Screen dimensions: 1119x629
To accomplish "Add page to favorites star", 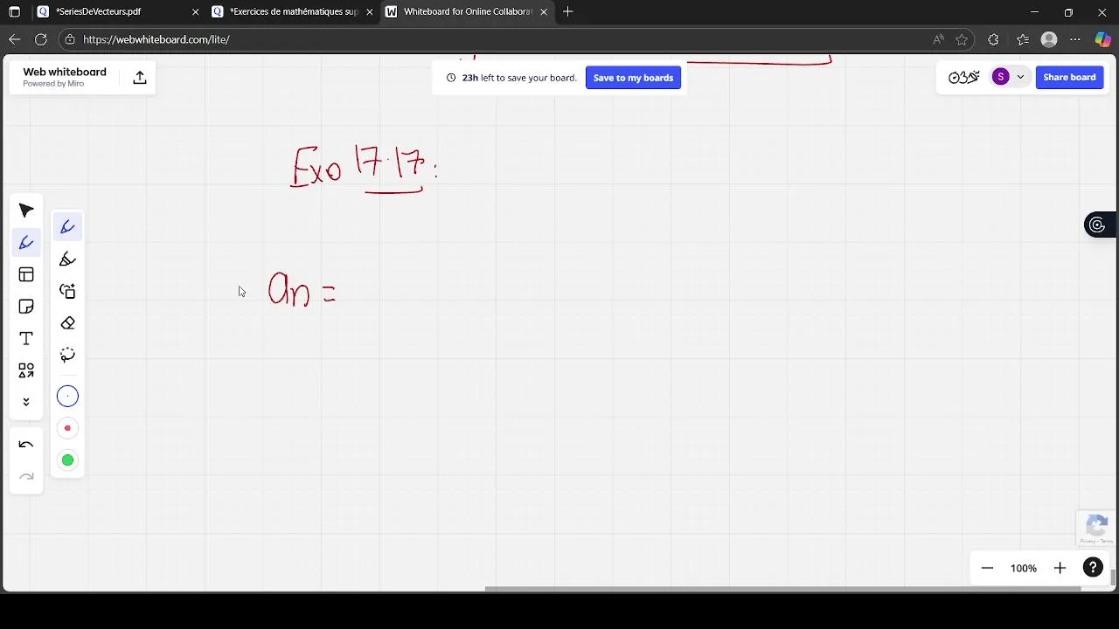I will coord(962,39).
